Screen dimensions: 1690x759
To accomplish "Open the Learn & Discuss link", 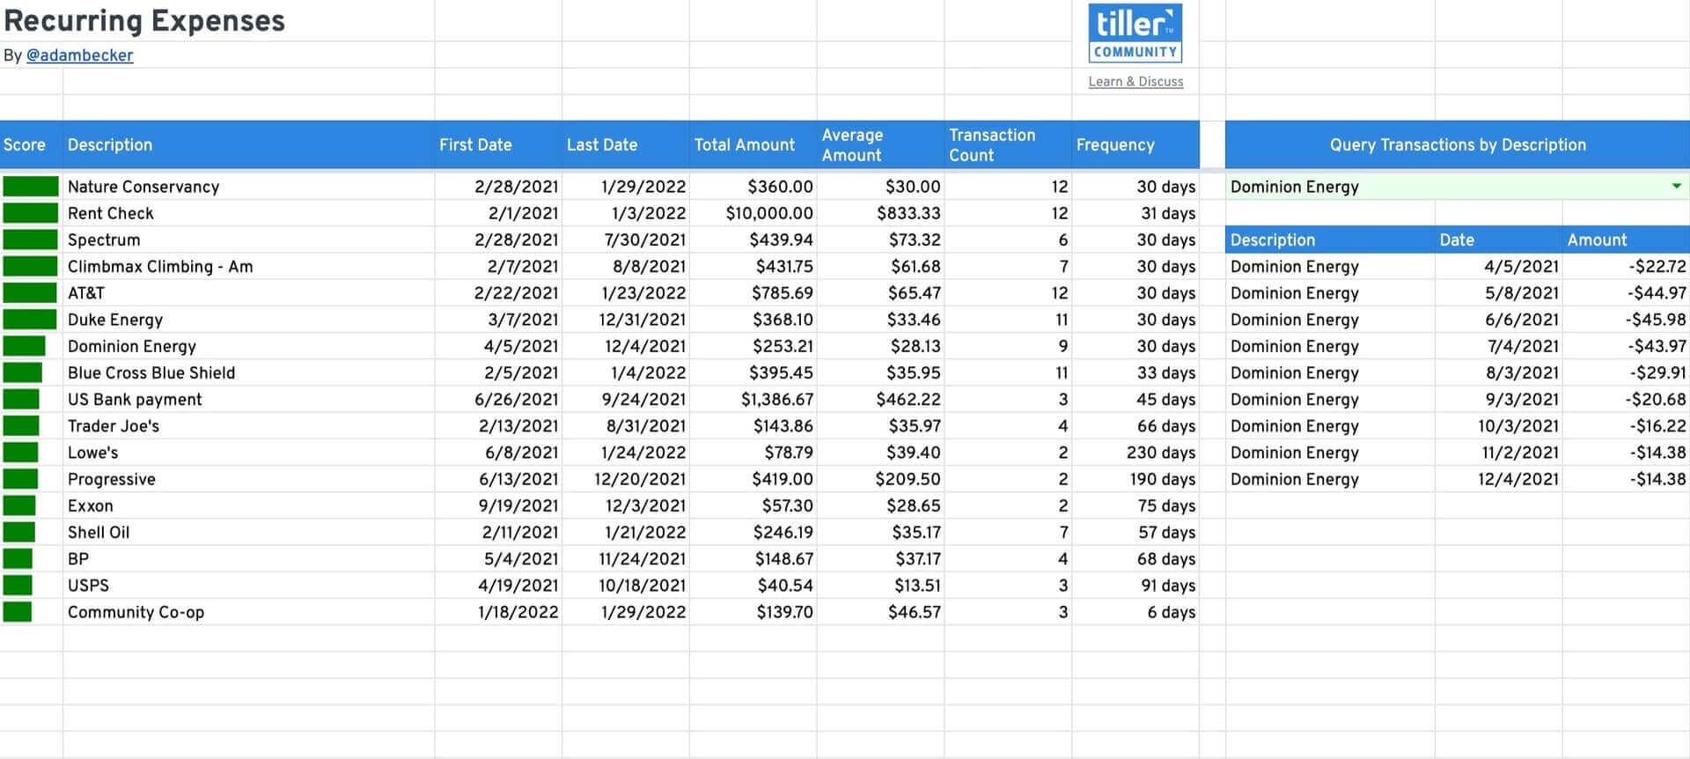I will coord(1136,81).
